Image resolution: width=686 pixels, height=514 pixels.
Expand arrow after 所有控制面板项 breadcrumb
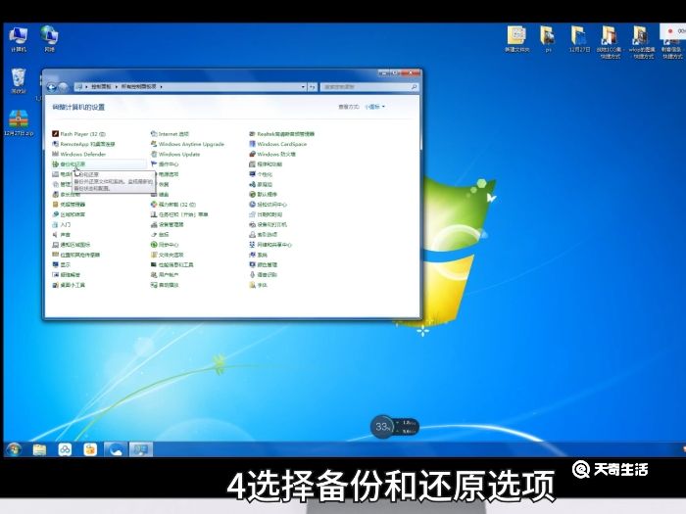click(161, 87)
